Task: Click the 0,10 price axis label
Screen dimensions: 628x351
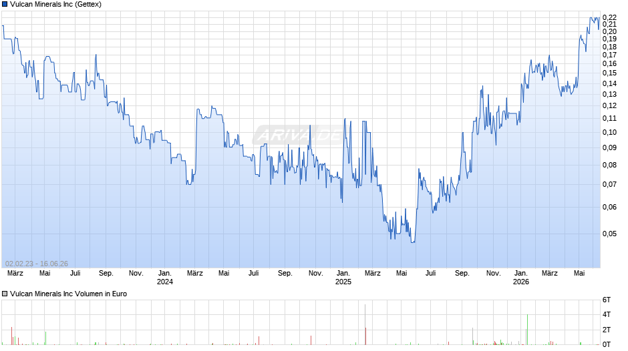Action: pyautogui.click(x=609, y=133)
